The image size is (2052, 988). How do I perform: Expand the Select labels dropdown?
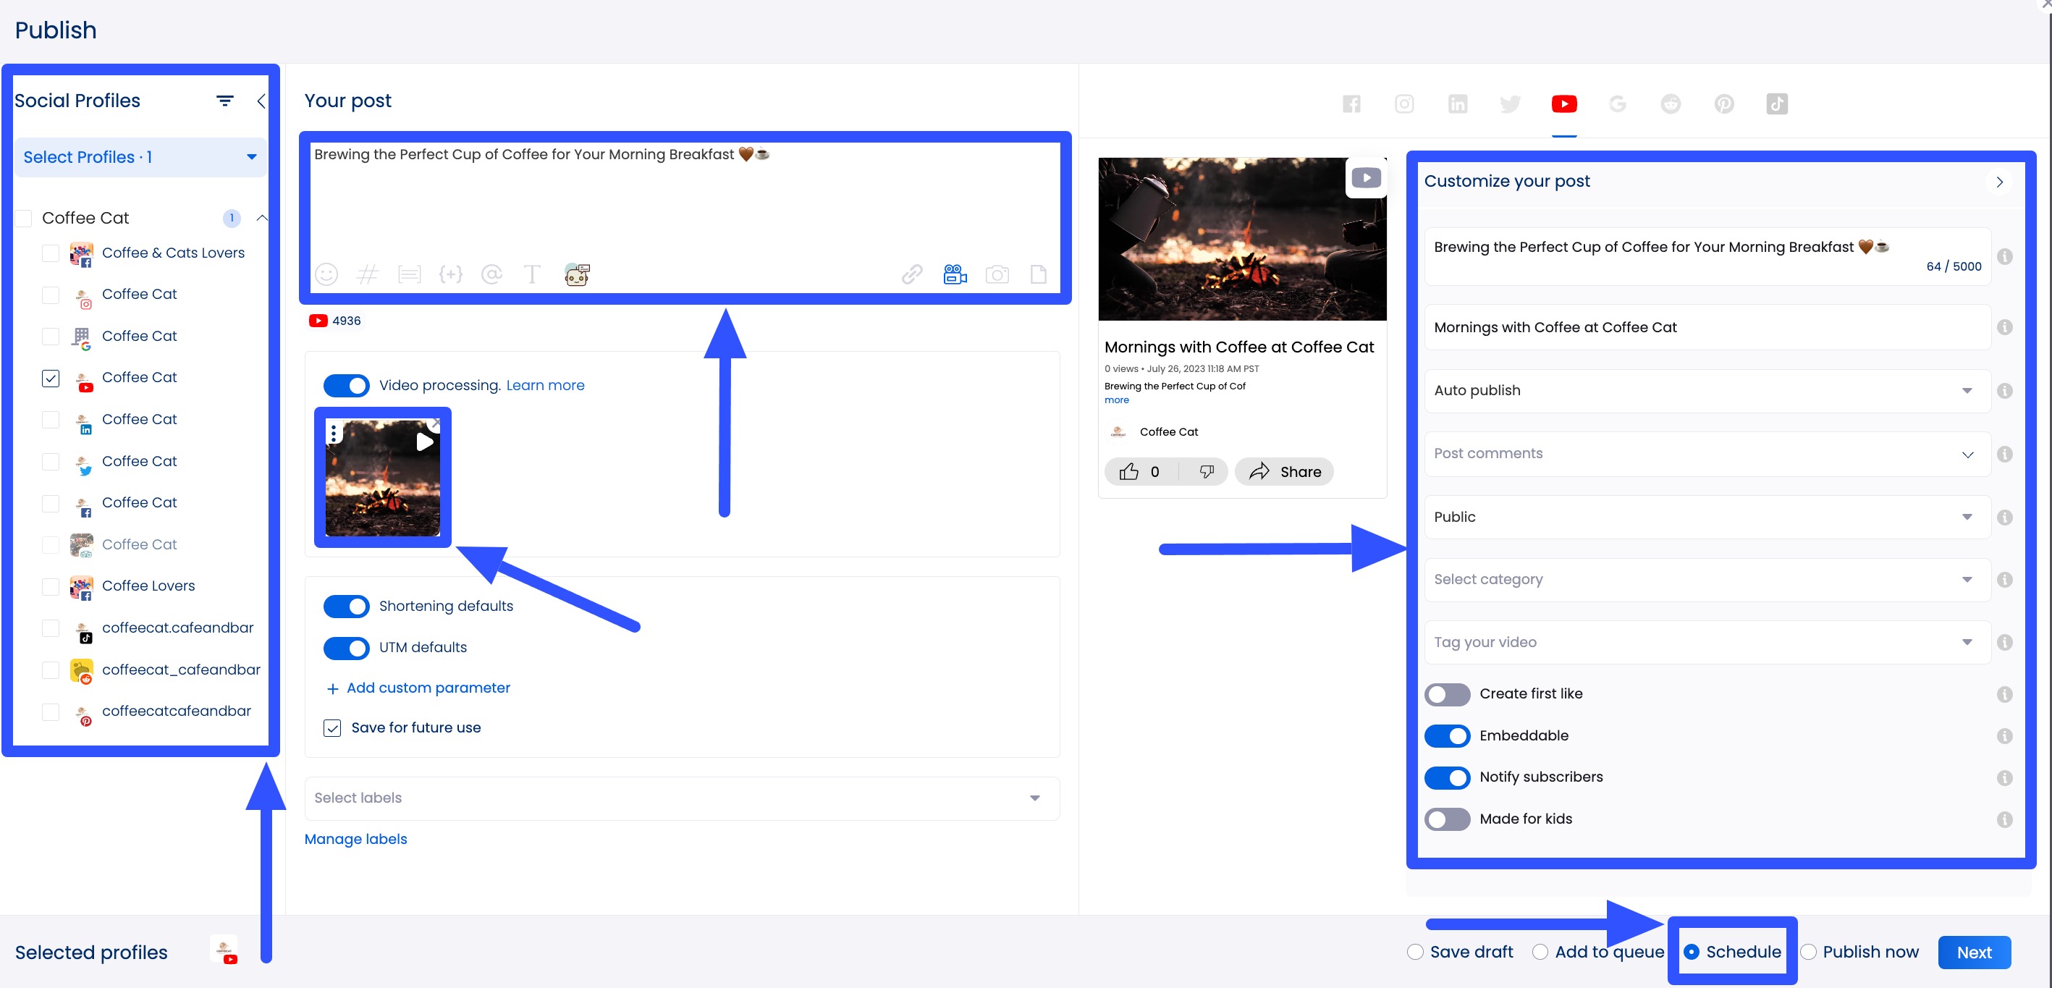1034,798
